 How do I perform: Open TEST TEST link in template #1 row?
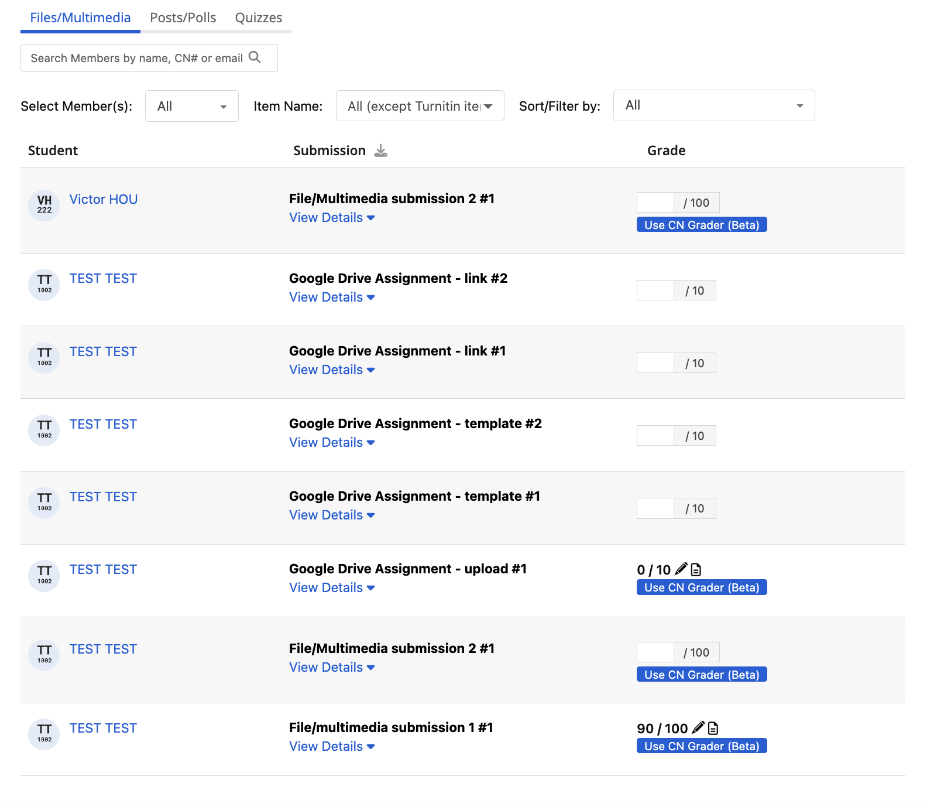103,497
